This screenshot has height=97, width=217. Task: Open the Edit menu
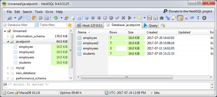(17, 12)
